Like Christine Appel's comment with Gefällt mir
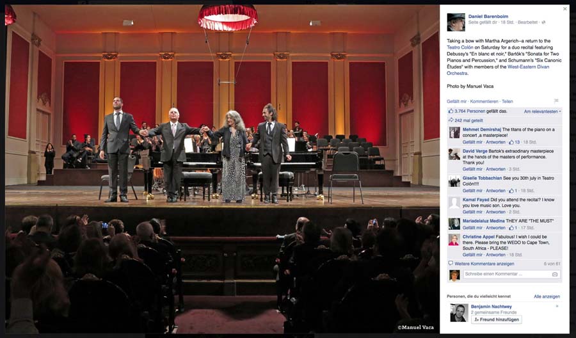 [x=472, y=255]
